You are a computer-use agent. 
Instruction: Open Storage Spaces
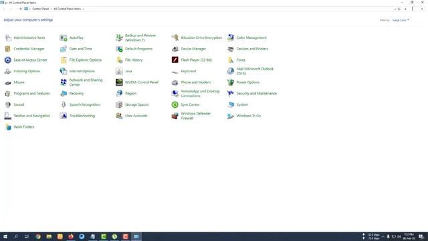click(x=132, y=105)
